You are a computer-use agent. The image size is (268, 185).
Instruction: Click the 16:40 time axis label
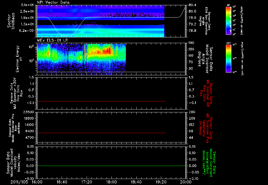click(62, 182)
